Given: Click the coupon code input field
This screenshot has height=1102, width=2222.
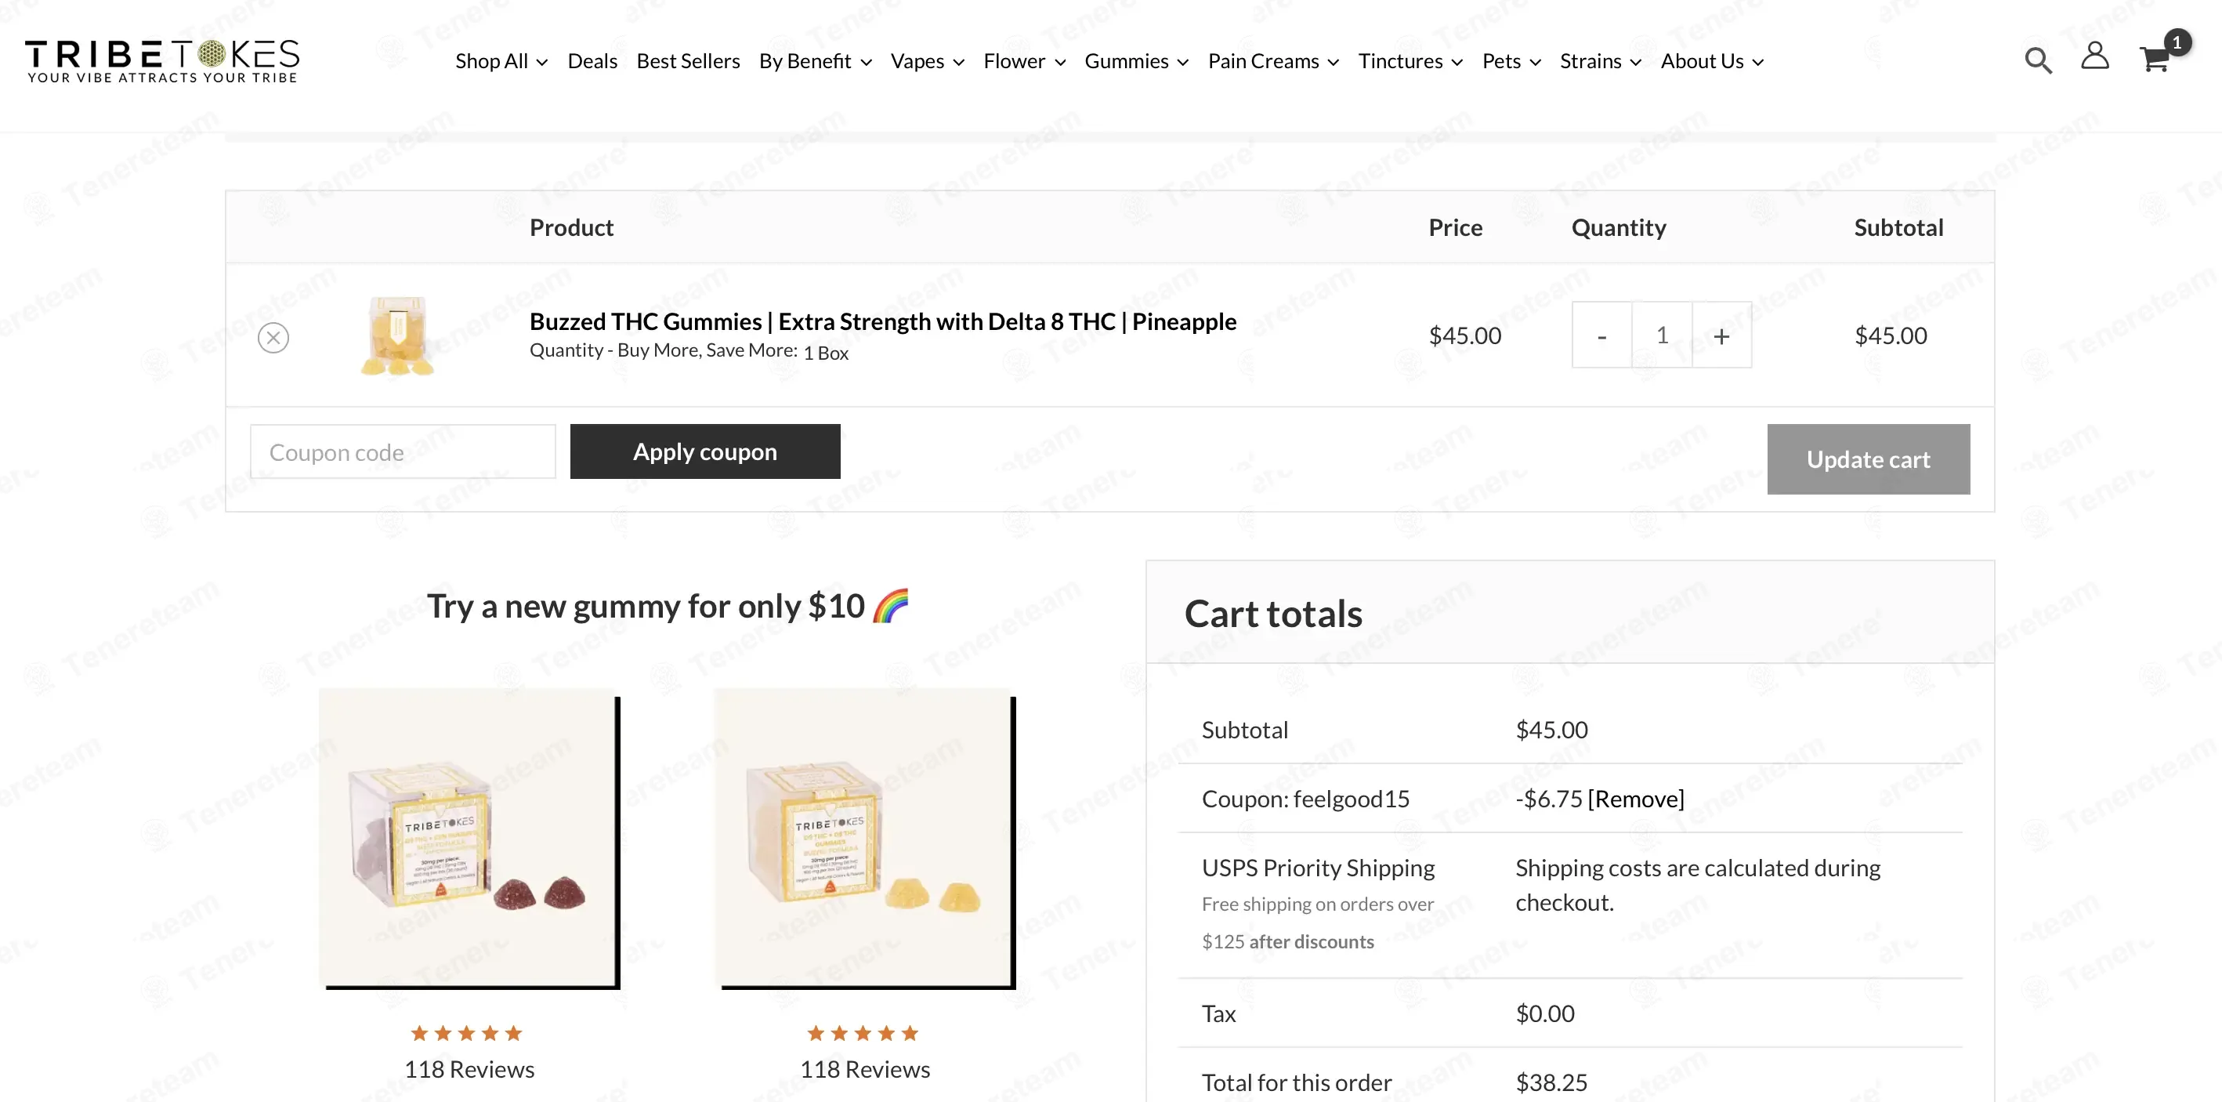Looking at the screenshot, I should pos(402,451).
